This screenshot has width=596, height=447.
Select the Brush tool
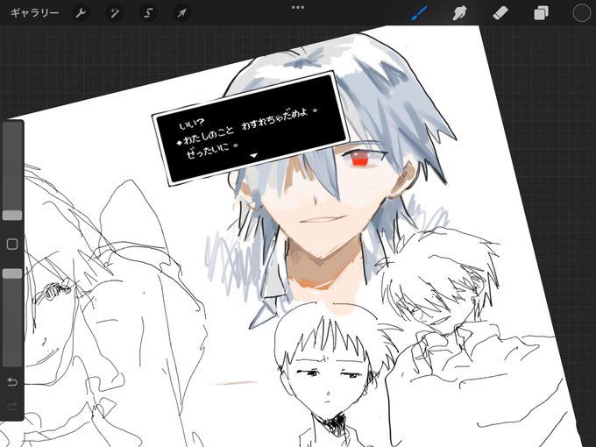pos(419,14)
